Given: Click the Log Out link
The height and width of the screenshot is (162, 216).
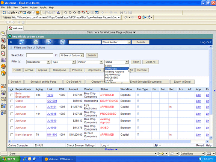Looking at the screenshot, I should (x=206, y=42).
